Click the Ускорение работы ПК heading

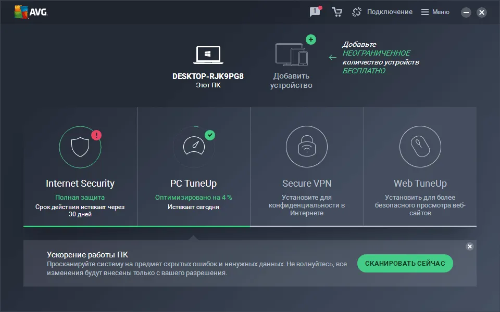[x=87, y=255]
